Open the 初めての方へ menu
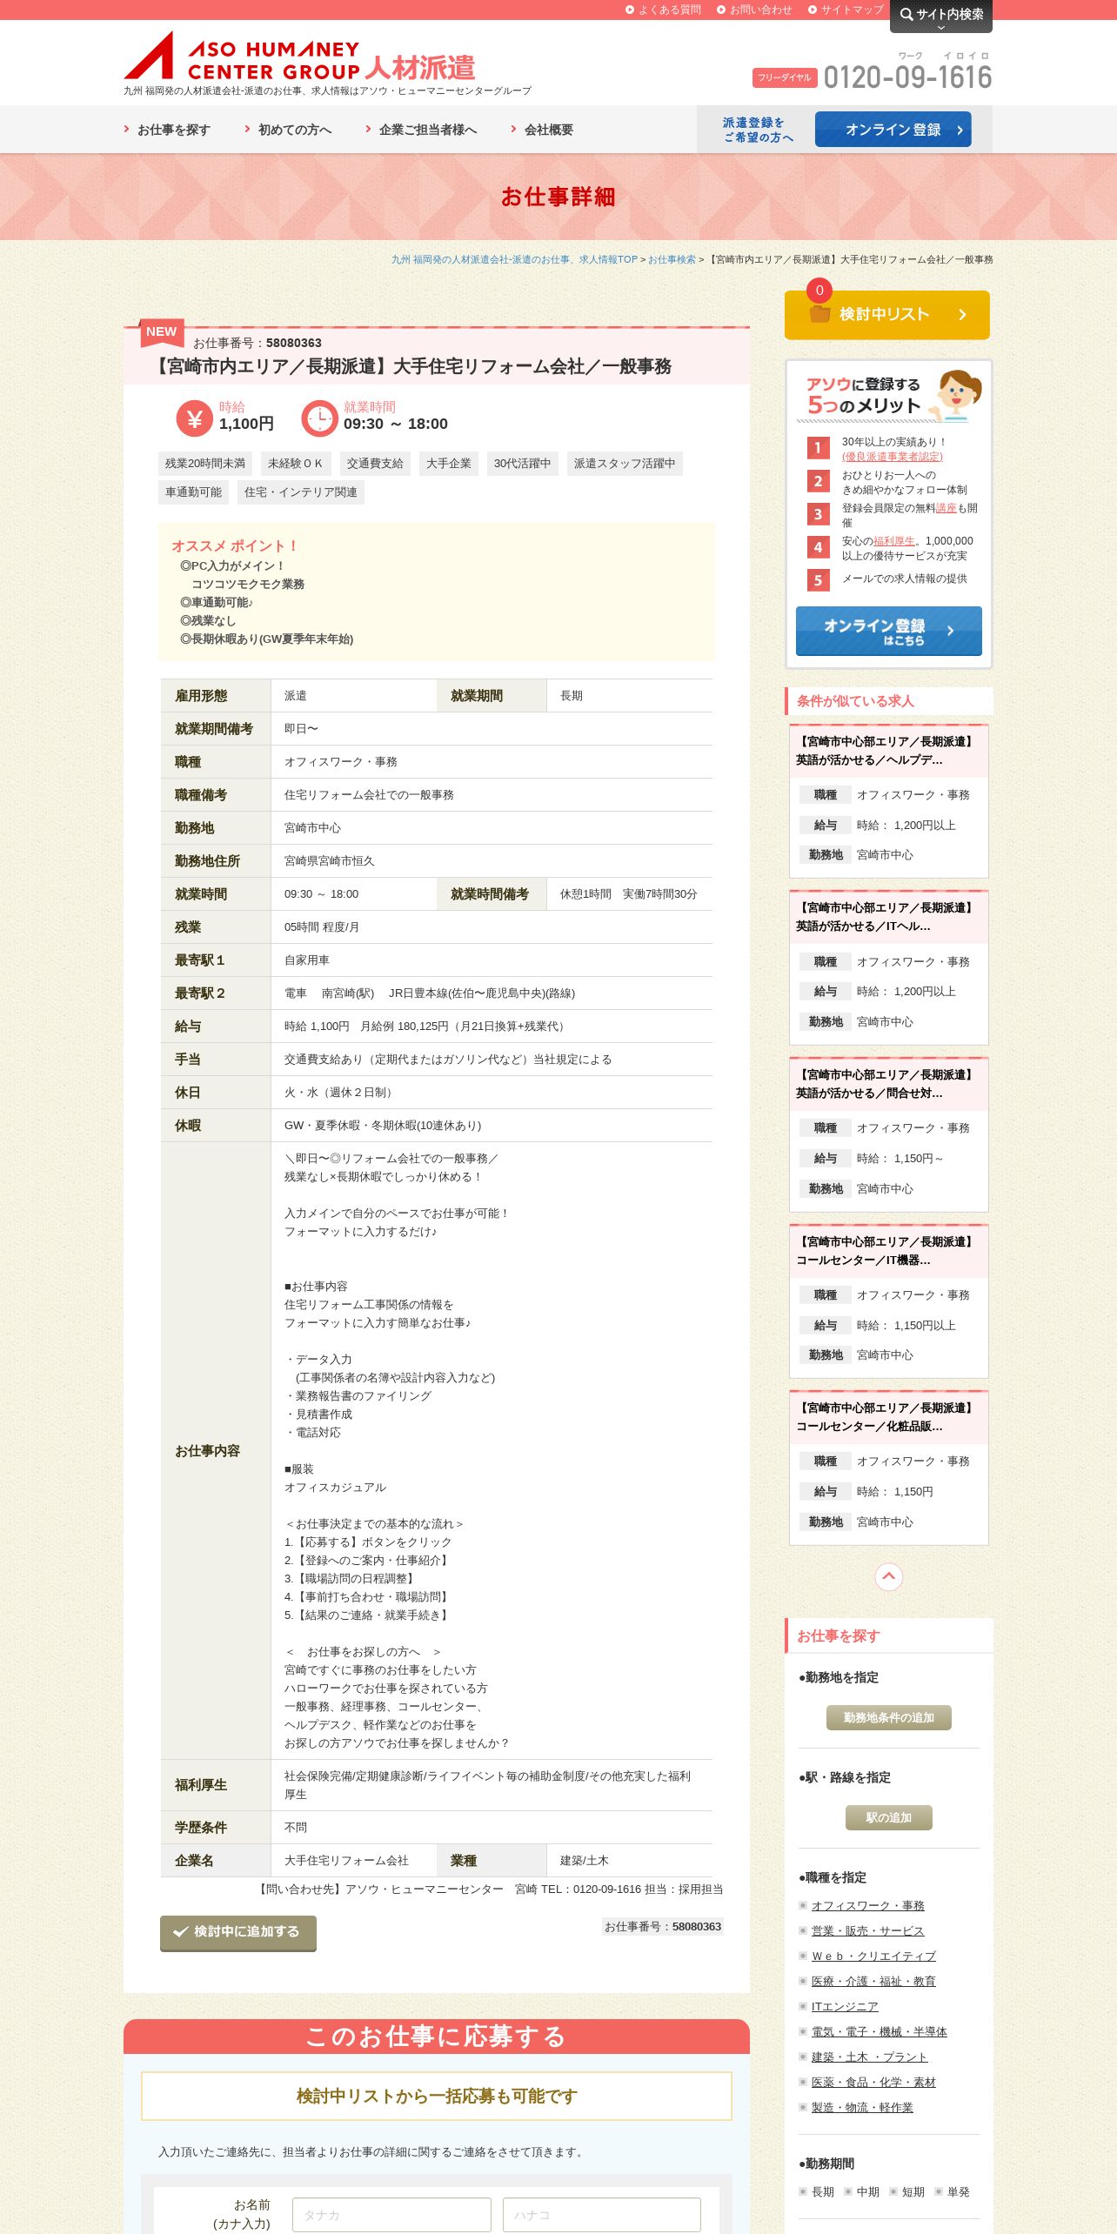1117x2234 pixels. pyautogui.click(x=288, y=130)
